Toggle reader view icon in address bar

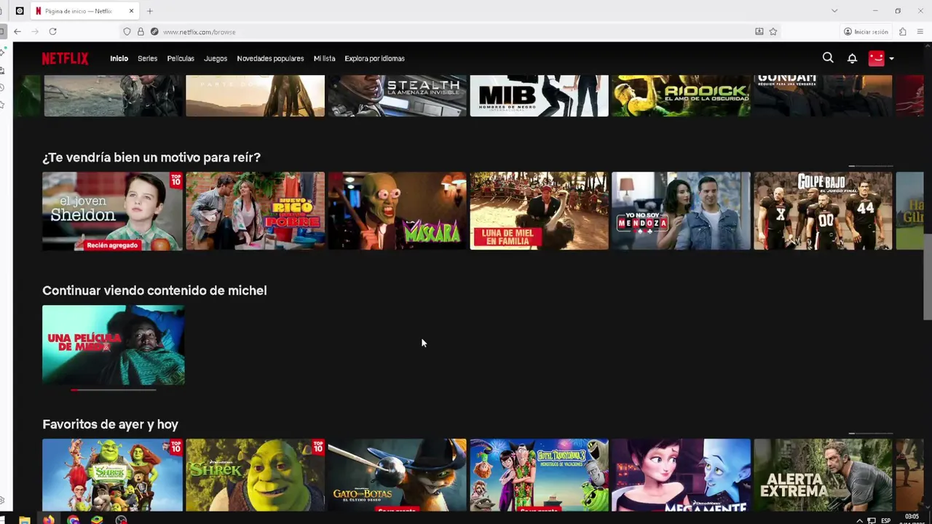click(x=759, y=31)
